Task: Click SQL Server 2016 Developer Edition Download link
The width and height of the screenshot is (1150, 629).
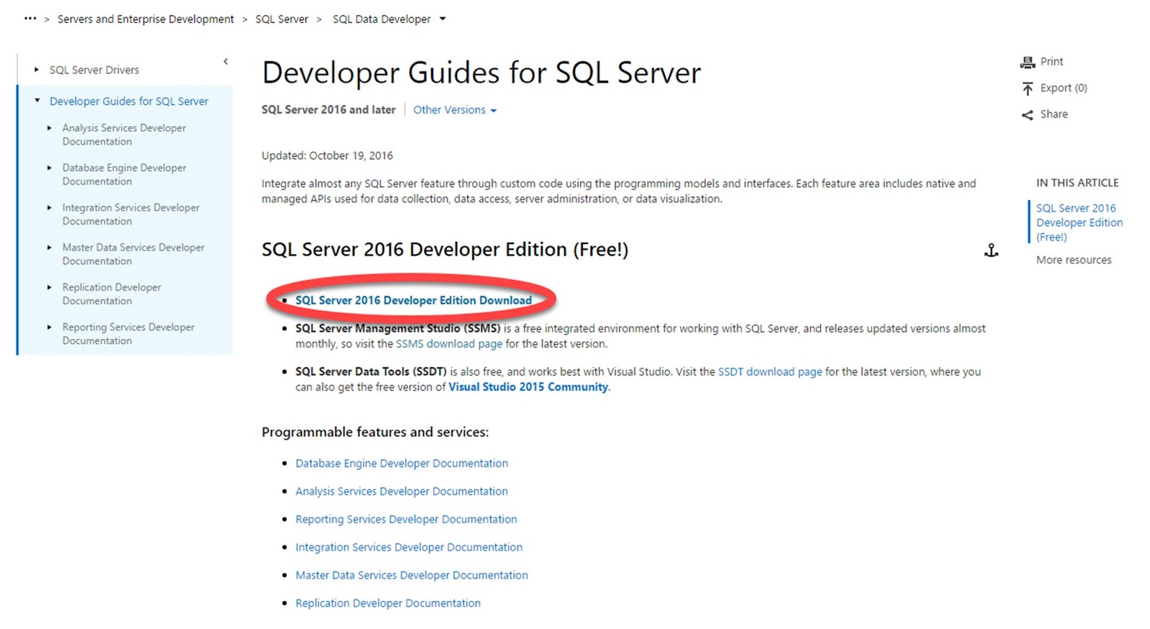Action: (413, 300)
